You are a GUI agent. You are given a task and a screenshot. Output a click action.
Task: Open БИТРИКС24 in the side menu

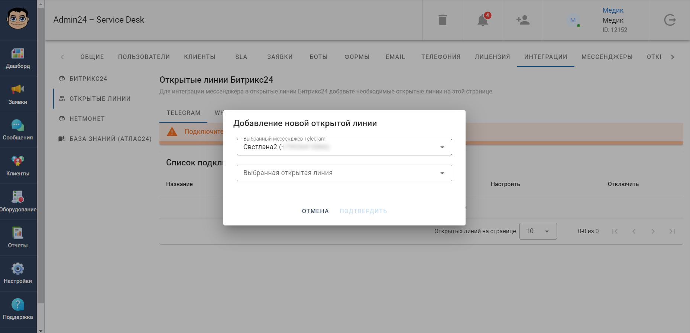pos(88,79)
